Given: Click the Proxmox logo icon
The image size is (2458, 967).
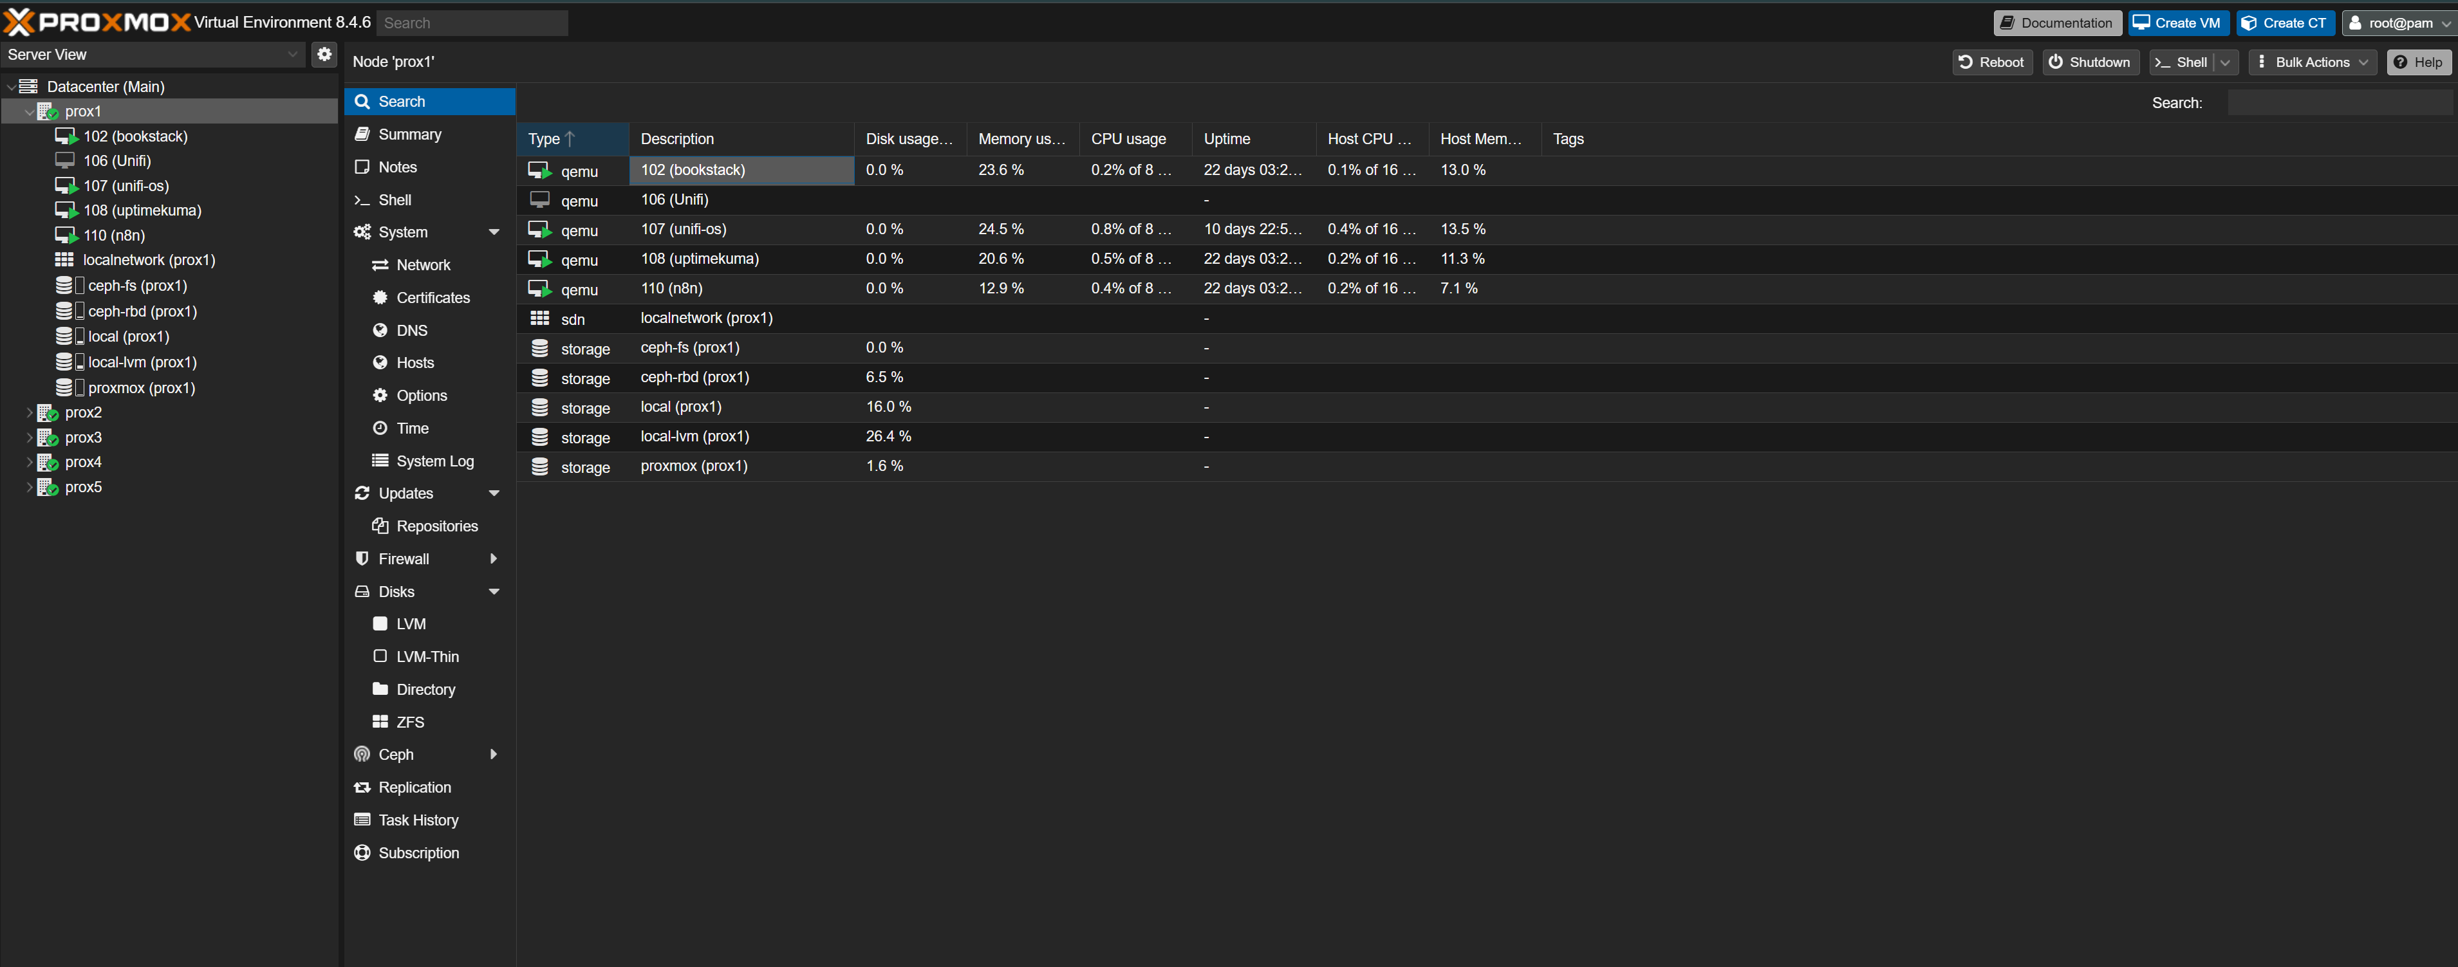Looking at the screenshot, I should pyautogui.click(x=19, y=22).
